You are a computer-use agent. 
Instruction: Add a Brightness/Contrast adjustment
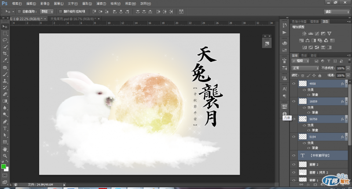pos(304,34)
